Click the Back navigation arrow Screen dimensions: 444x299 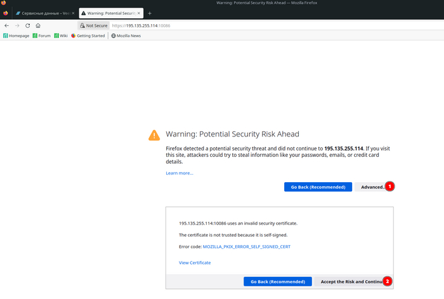[x=6, y=25]
